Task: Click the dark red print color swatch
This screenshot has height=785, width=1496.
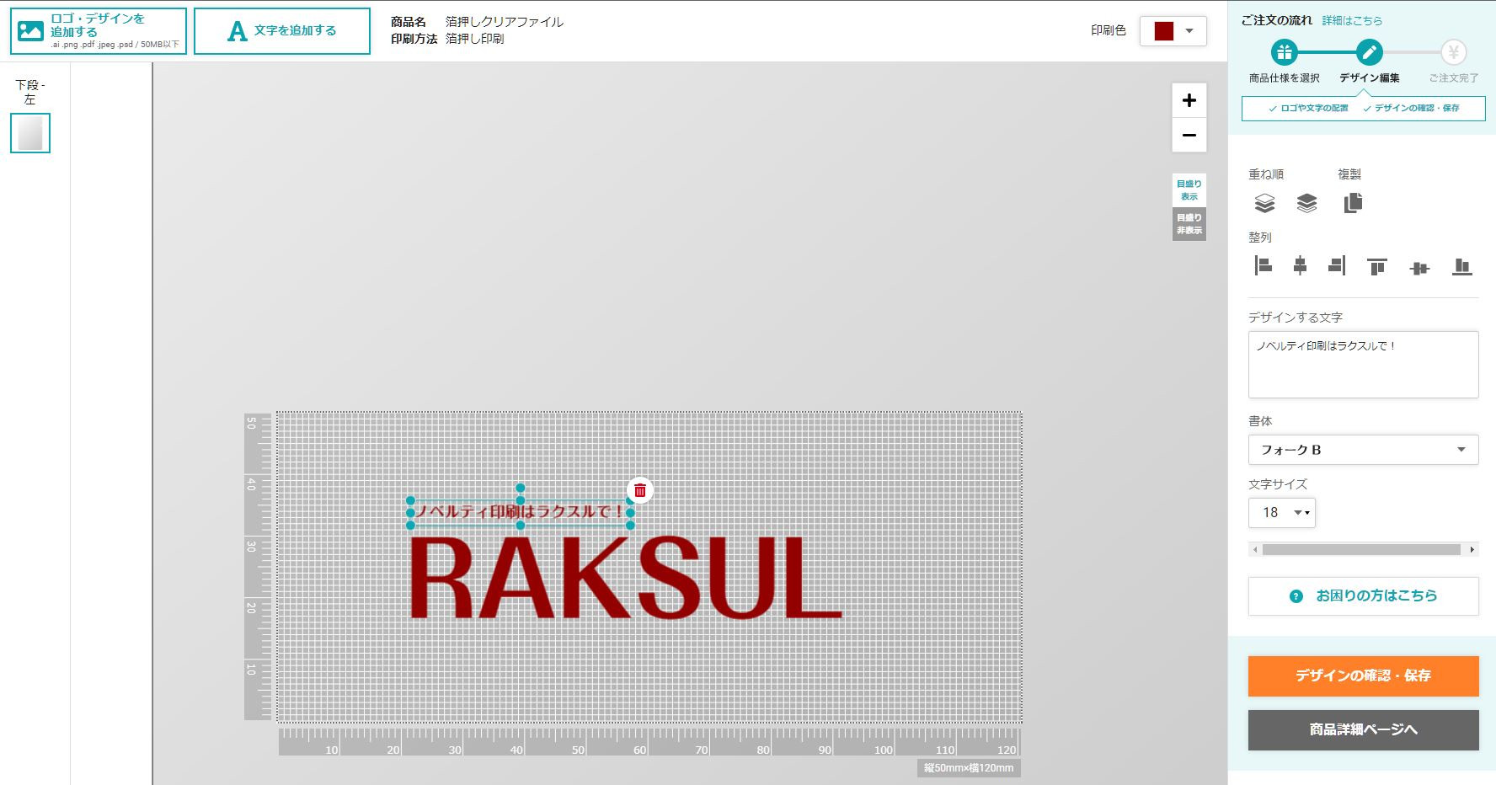Action: (x=1164, y=31)
